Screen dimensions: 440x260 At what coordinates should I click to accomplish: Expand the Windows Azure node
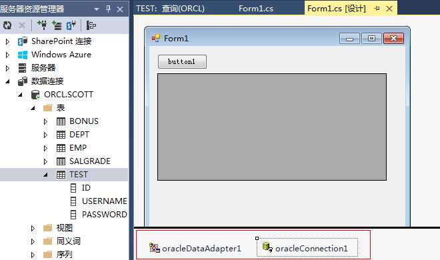[7, 55]
